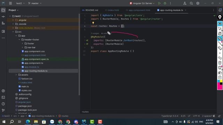Switch to the app.component.html tab
Viewport: 223px width, 125px height.
138,10
